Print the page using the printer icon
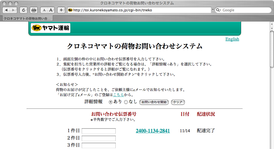The height and width of the screenshot is (149, 274). [x=34, y=10]
